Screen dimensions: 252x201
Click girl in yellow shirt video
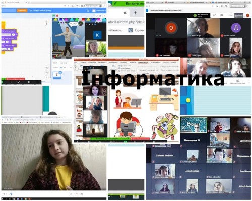tap(54, 157)
